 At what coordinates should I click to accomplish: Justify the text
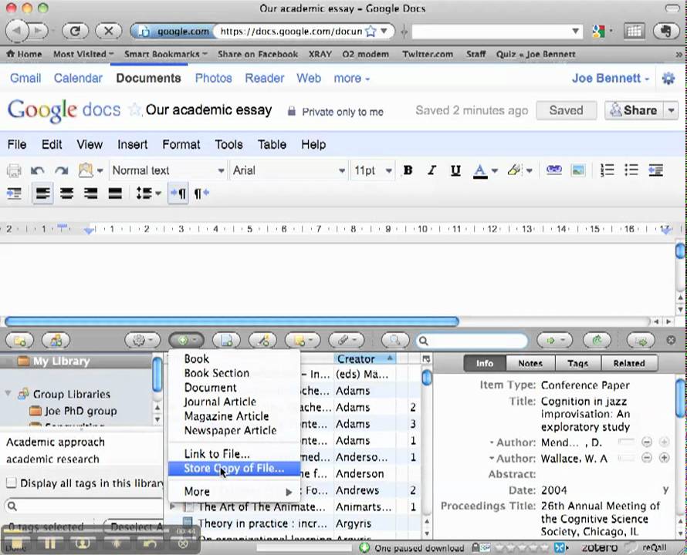pos(115,193)
